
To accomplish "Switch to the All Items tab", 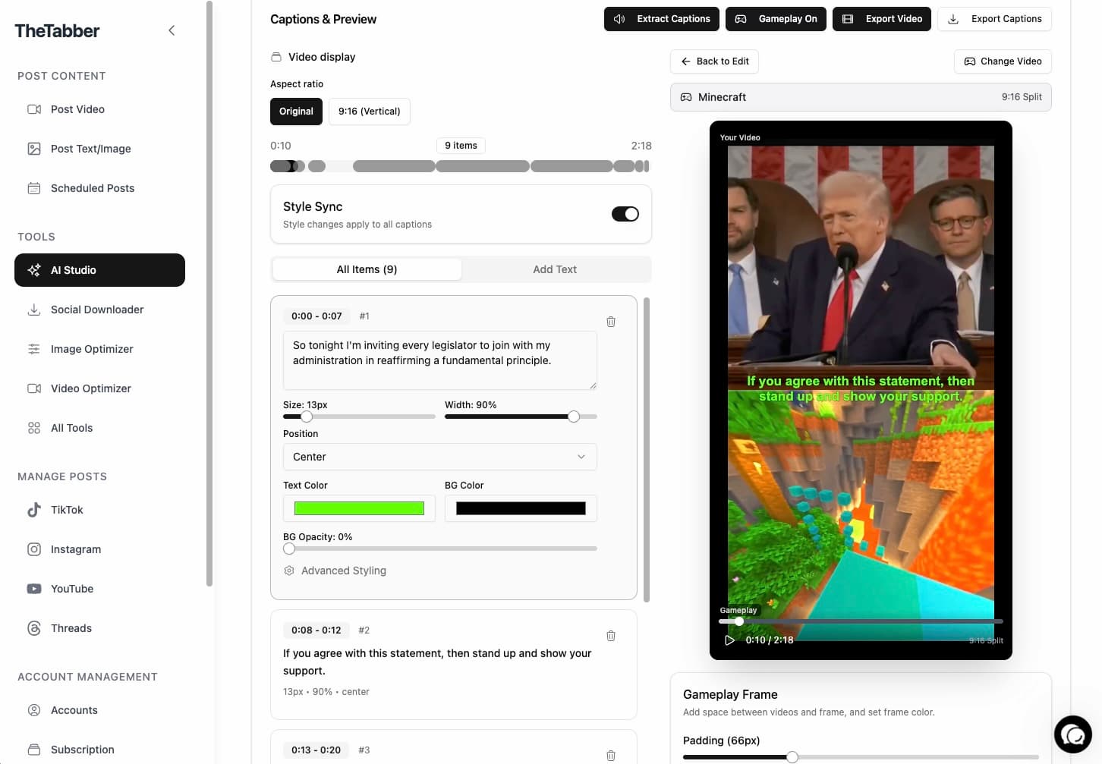I will pos(367,269).
